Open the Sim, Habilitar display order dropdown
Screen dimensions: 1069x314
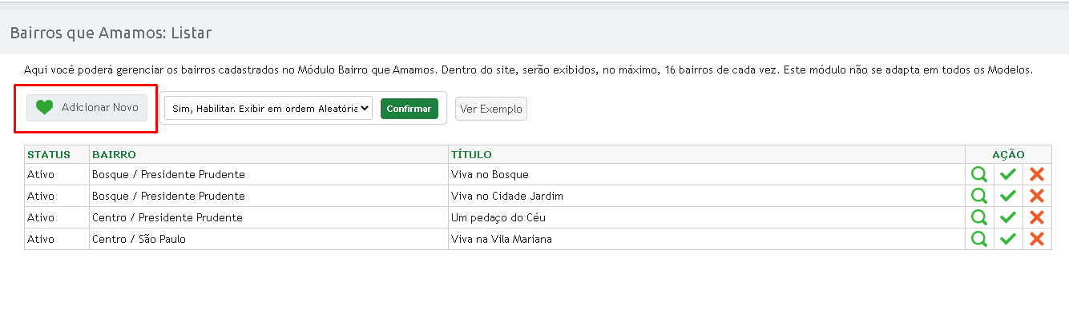[268, 109]
